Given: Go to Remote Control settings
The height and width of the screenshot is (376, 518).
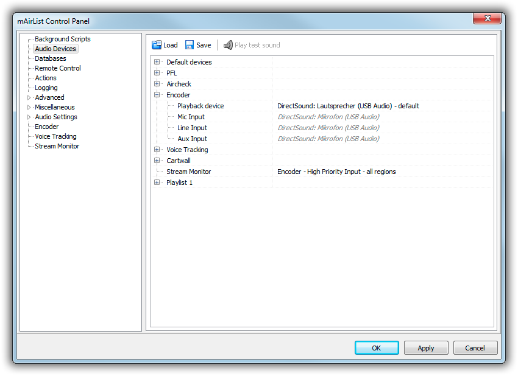Looking at the screenshot, I should 58,68.
